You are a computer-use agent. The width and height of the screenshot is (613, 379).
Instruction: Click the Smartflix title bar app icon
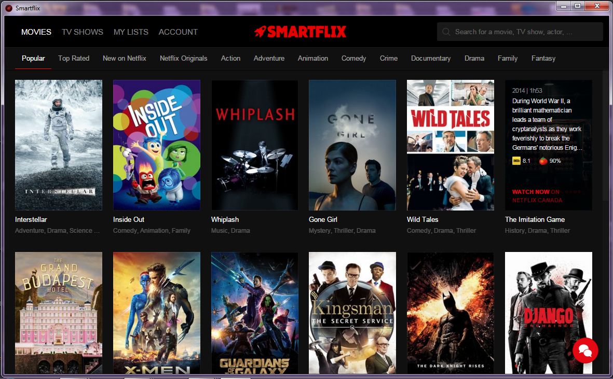pyautogui.click(x=9, y=8)
